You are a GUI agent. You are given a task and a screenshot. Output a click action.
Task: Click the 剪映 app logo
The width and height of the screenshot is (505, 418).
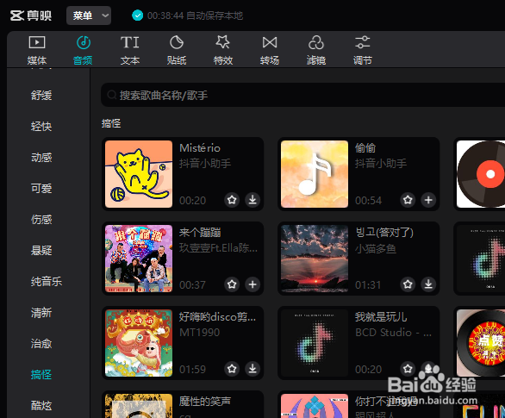coord(31,16)
